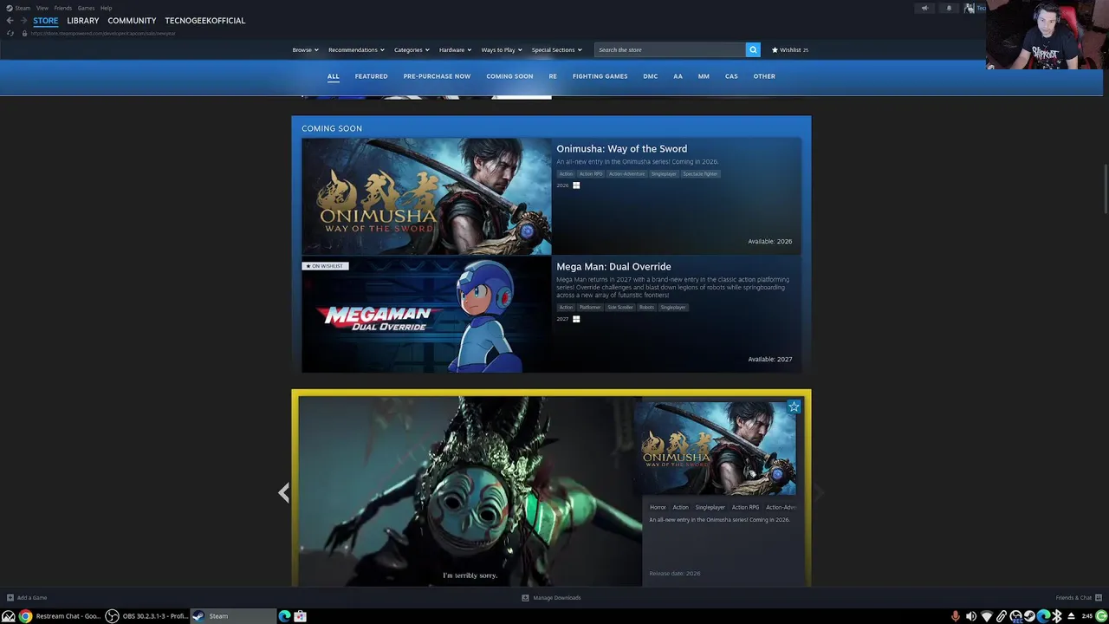
Task: Open Chrome Restream Chat in taskbar
Action: (59, 616)
